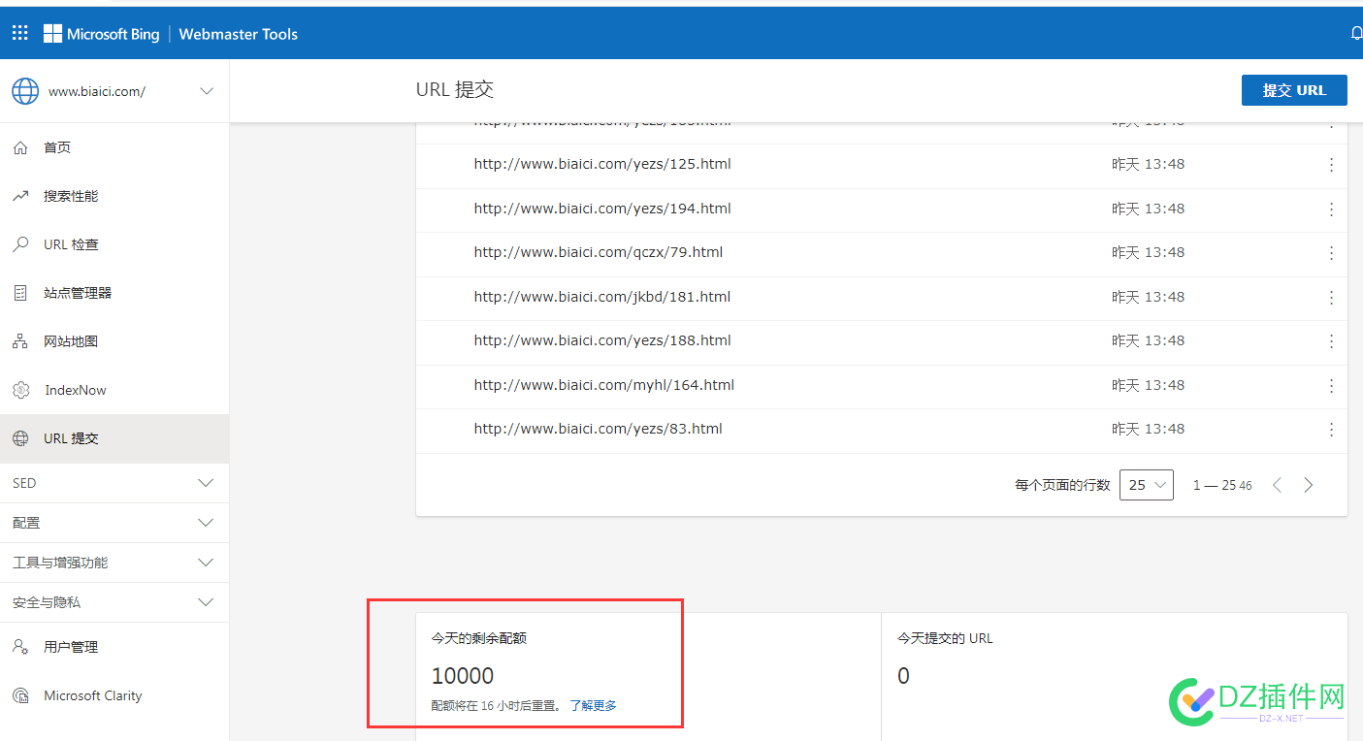Click the sitemap icon for 网站地图
The height and width of the screenshot is (741, 1363).
click(x=20, y=341)
